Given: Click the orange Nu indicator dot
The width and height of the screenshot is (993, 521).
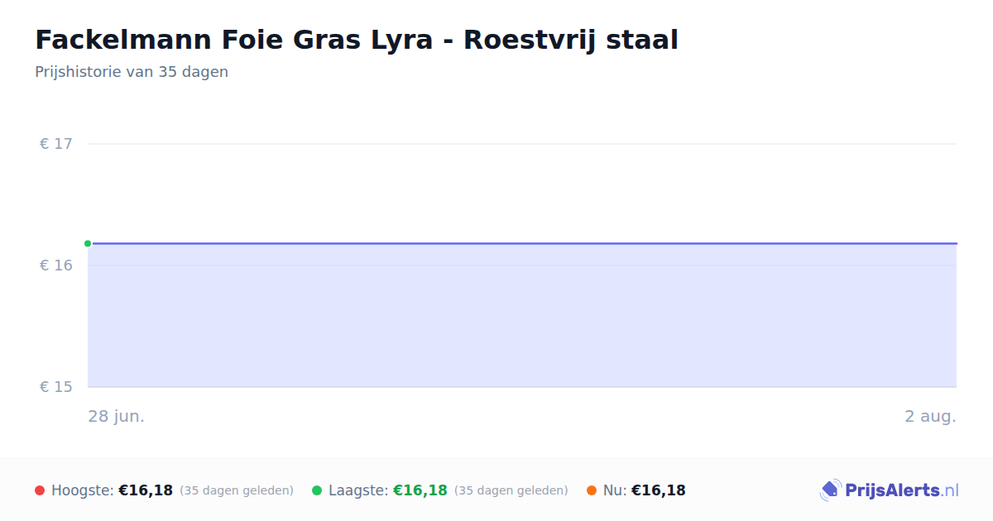Looking at the screenshot, I should coord(592,490).
